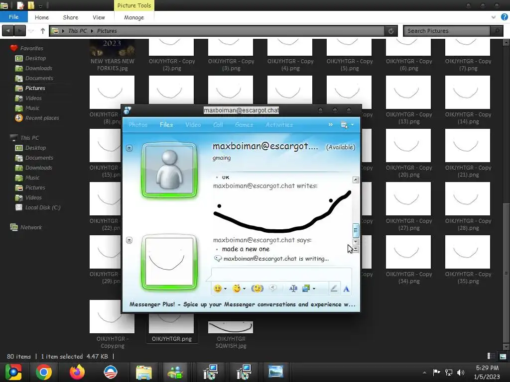Screen dimensions: 510x382
Task: Open the dropdown arrow next to show menu icon
Action: click(x=352, y=125)
